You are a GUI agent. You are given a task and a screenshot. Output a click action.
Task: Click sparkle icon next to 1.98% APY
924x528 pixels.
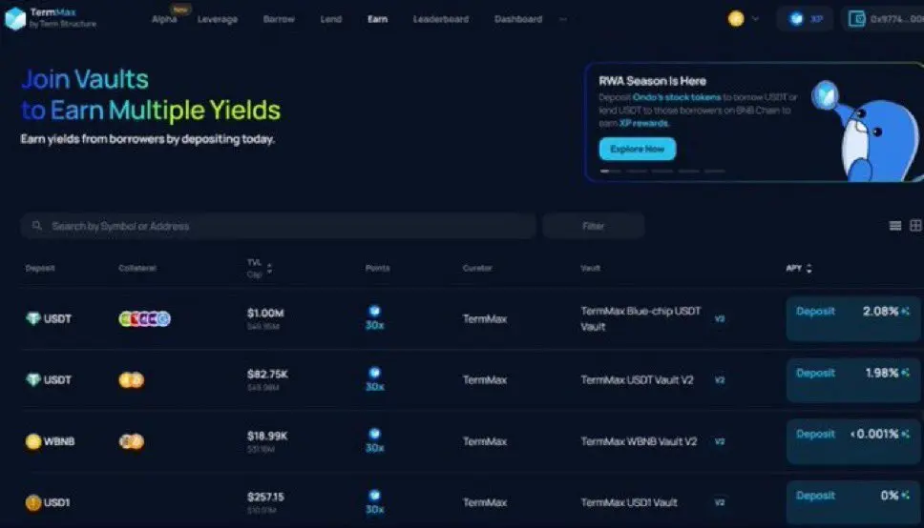905,373
